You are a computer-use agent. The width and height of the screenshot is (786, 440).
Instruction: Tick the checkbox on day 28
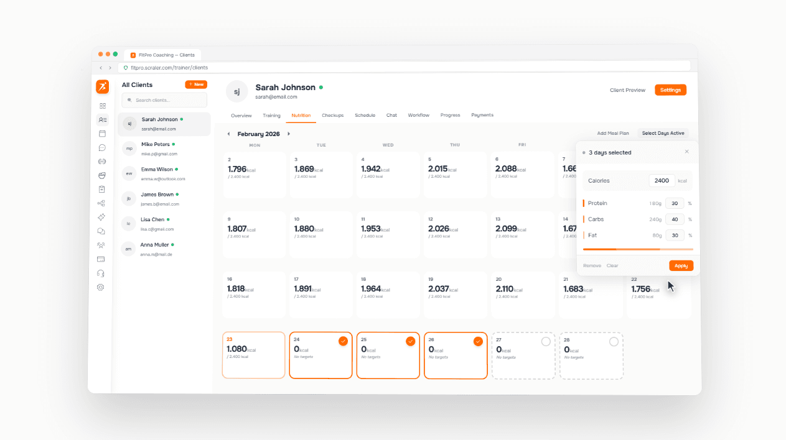coord(614,342)
